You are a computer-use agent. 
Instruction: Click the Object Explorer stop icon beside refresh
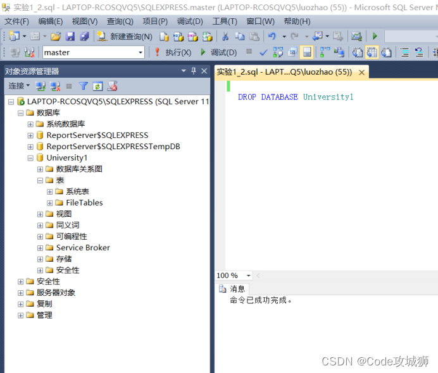[x=69, y=87]
